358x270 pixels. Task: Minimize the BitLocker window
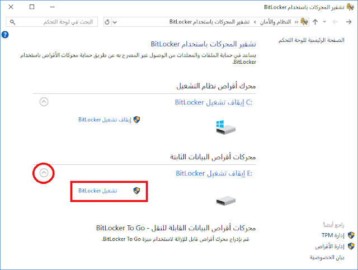point(52,7)
